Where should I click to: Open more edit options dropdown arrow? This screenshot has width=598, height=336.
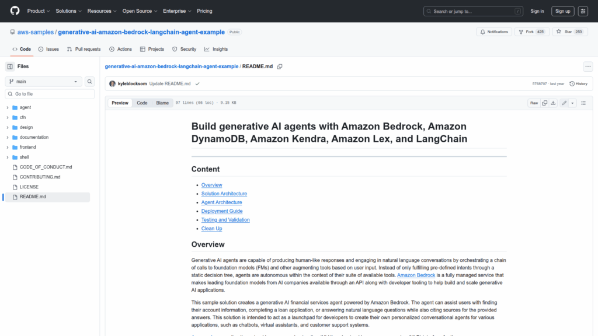click(x=573, y=103)
